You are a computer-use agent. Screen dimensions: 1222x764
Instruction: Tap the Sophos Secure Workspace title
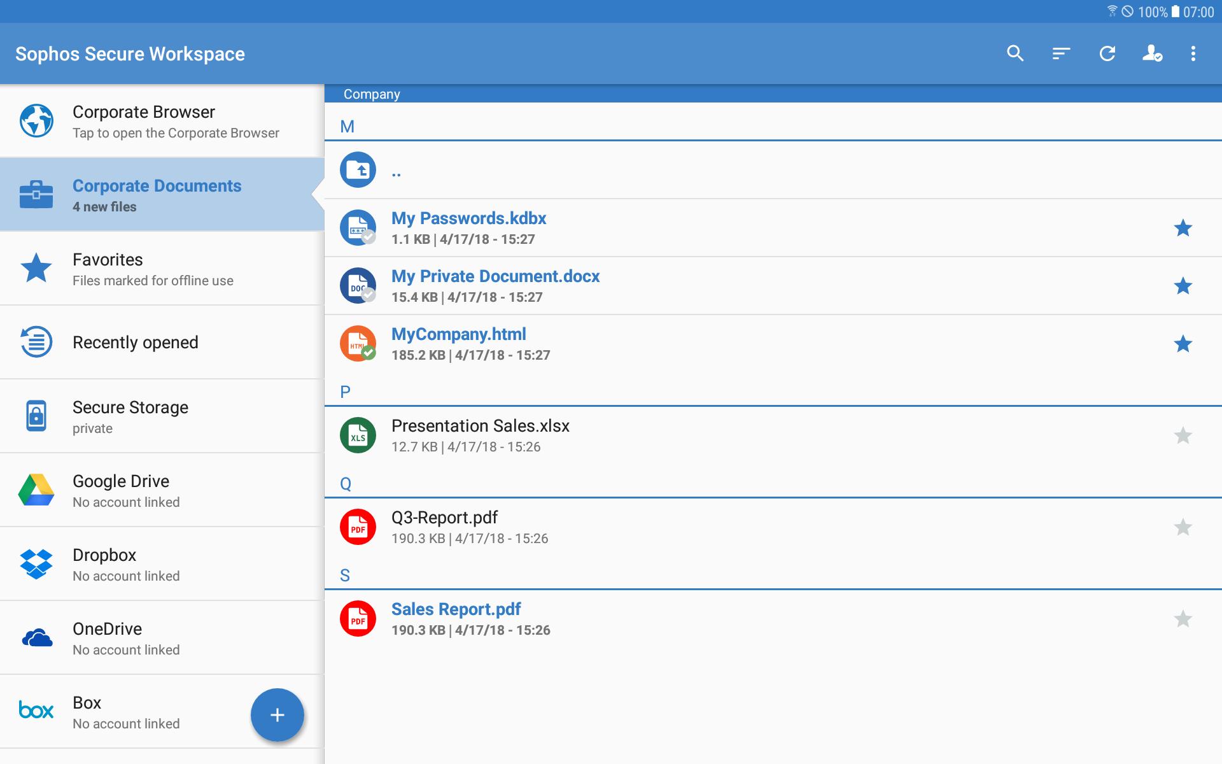point(130,54)
